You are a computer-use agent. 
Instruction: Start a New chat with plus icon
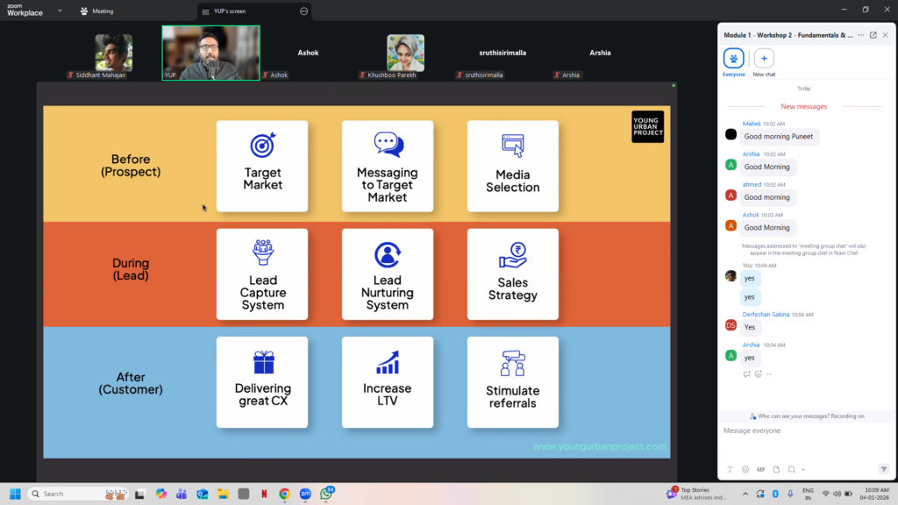pyautogui.click(x=764, y=59)
